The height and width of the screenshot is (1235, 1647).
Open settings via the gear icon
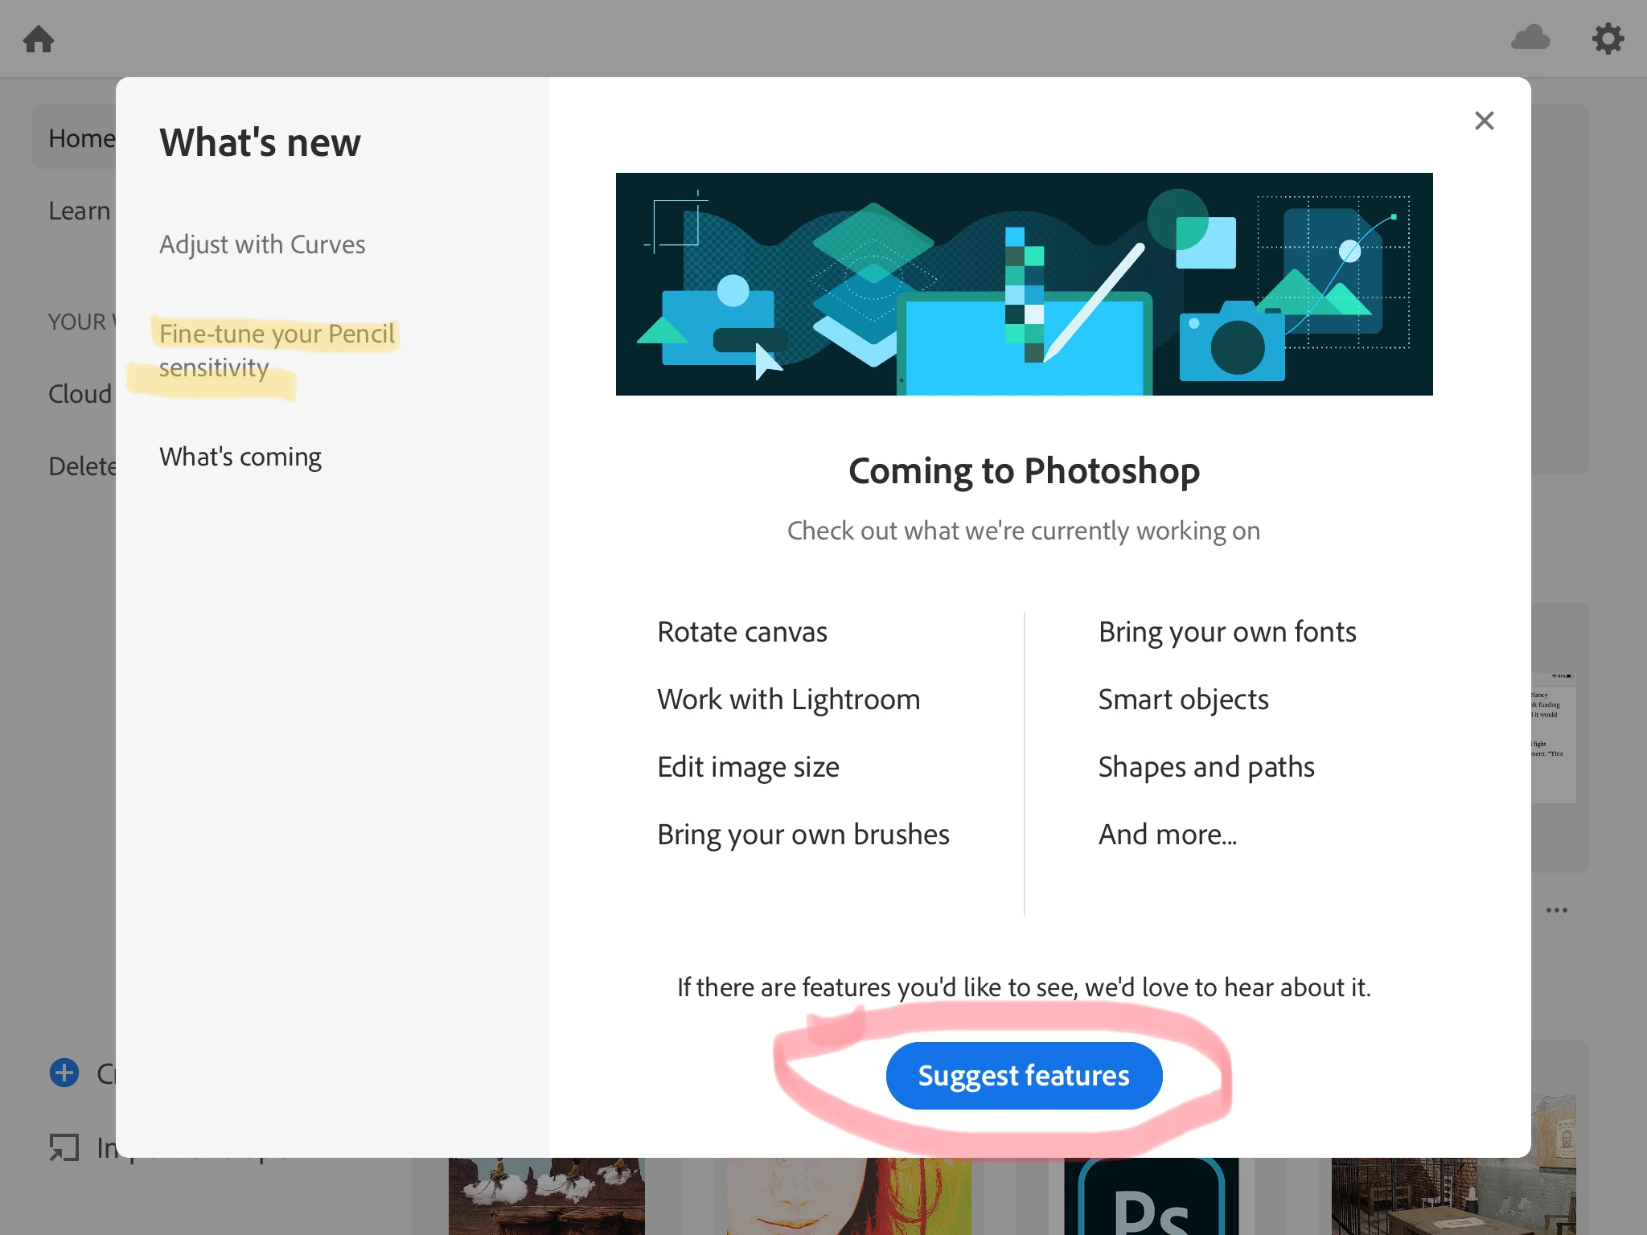coord(1608,39)
